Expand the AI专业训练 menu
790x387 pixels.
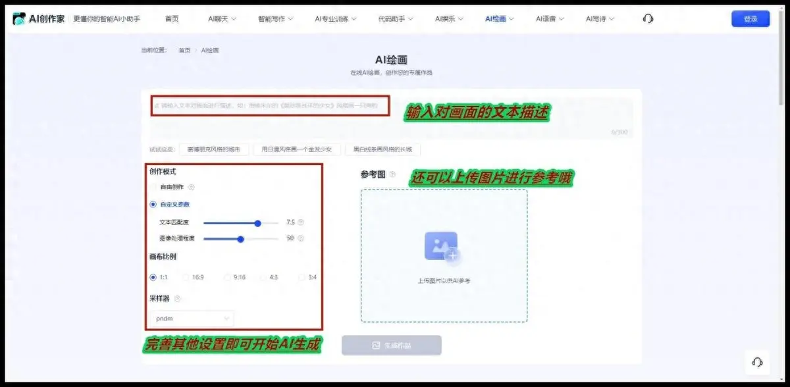click(x=336, y=19)
